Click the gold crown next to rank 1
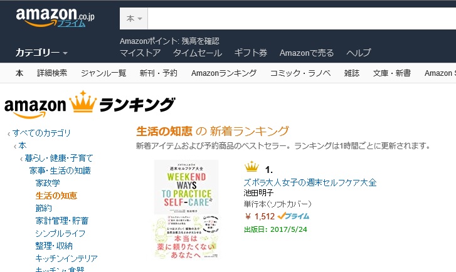Image resolution: width=456 pixels, height=272 pixels. pos(252,167)
